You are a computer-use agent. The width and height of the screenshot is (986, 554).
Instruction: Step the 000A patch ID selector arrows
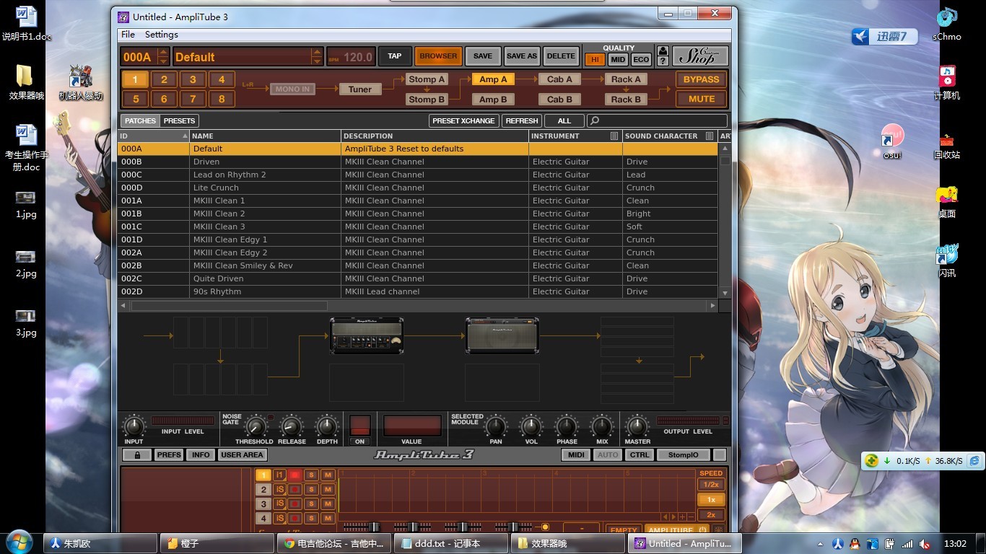(x=163, y=56)
